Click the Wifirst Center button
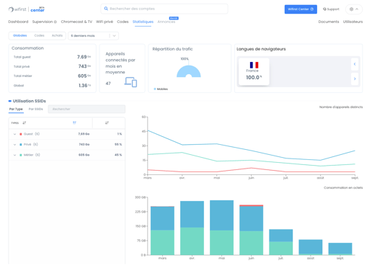This screenshot has width=372, height=268. [301, 9]
